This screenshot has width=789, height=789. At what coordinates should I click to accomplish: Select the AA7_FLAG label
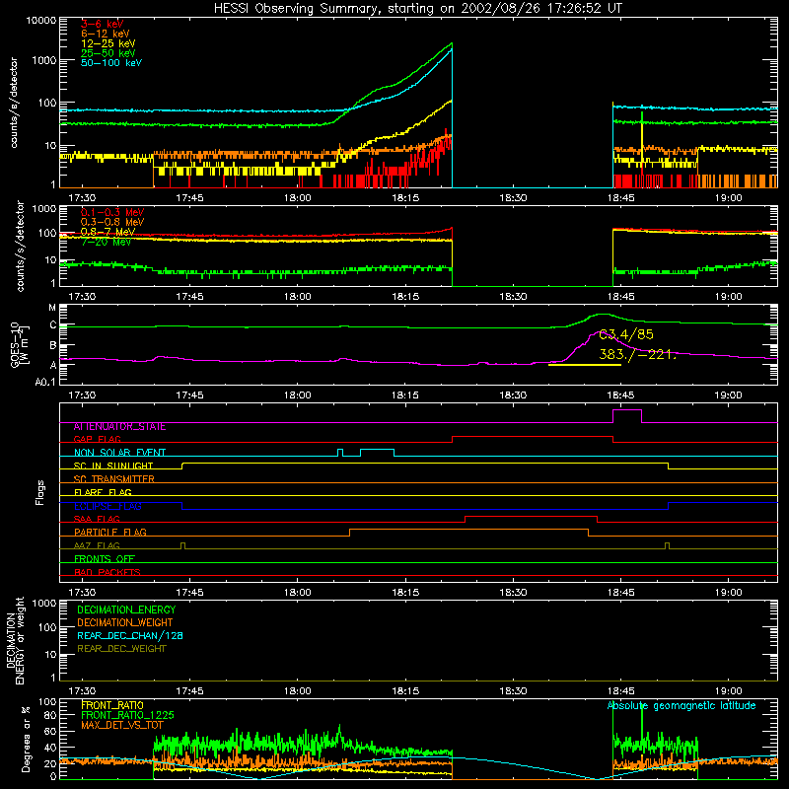click(x=97, y=545)
